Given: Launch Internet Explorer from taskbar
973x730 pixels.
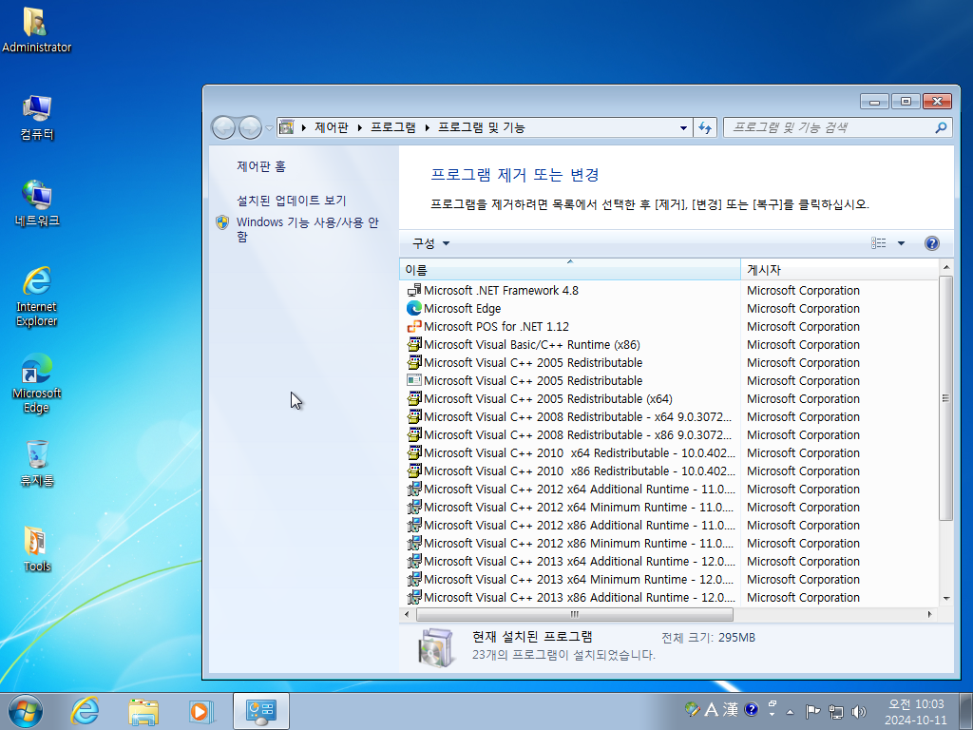Looking at the screenshot, I should point(85,711).
